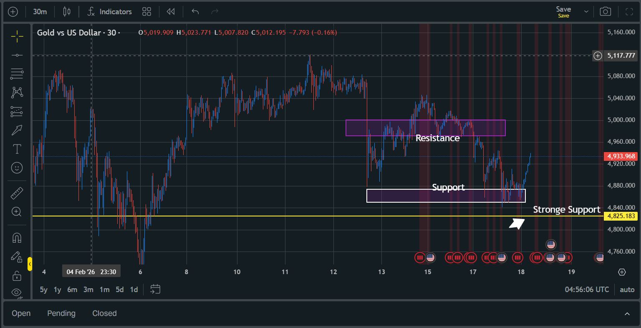641x328 pixels.
Task: Switch to the Closed positions tab
Action: coord(104,313)
